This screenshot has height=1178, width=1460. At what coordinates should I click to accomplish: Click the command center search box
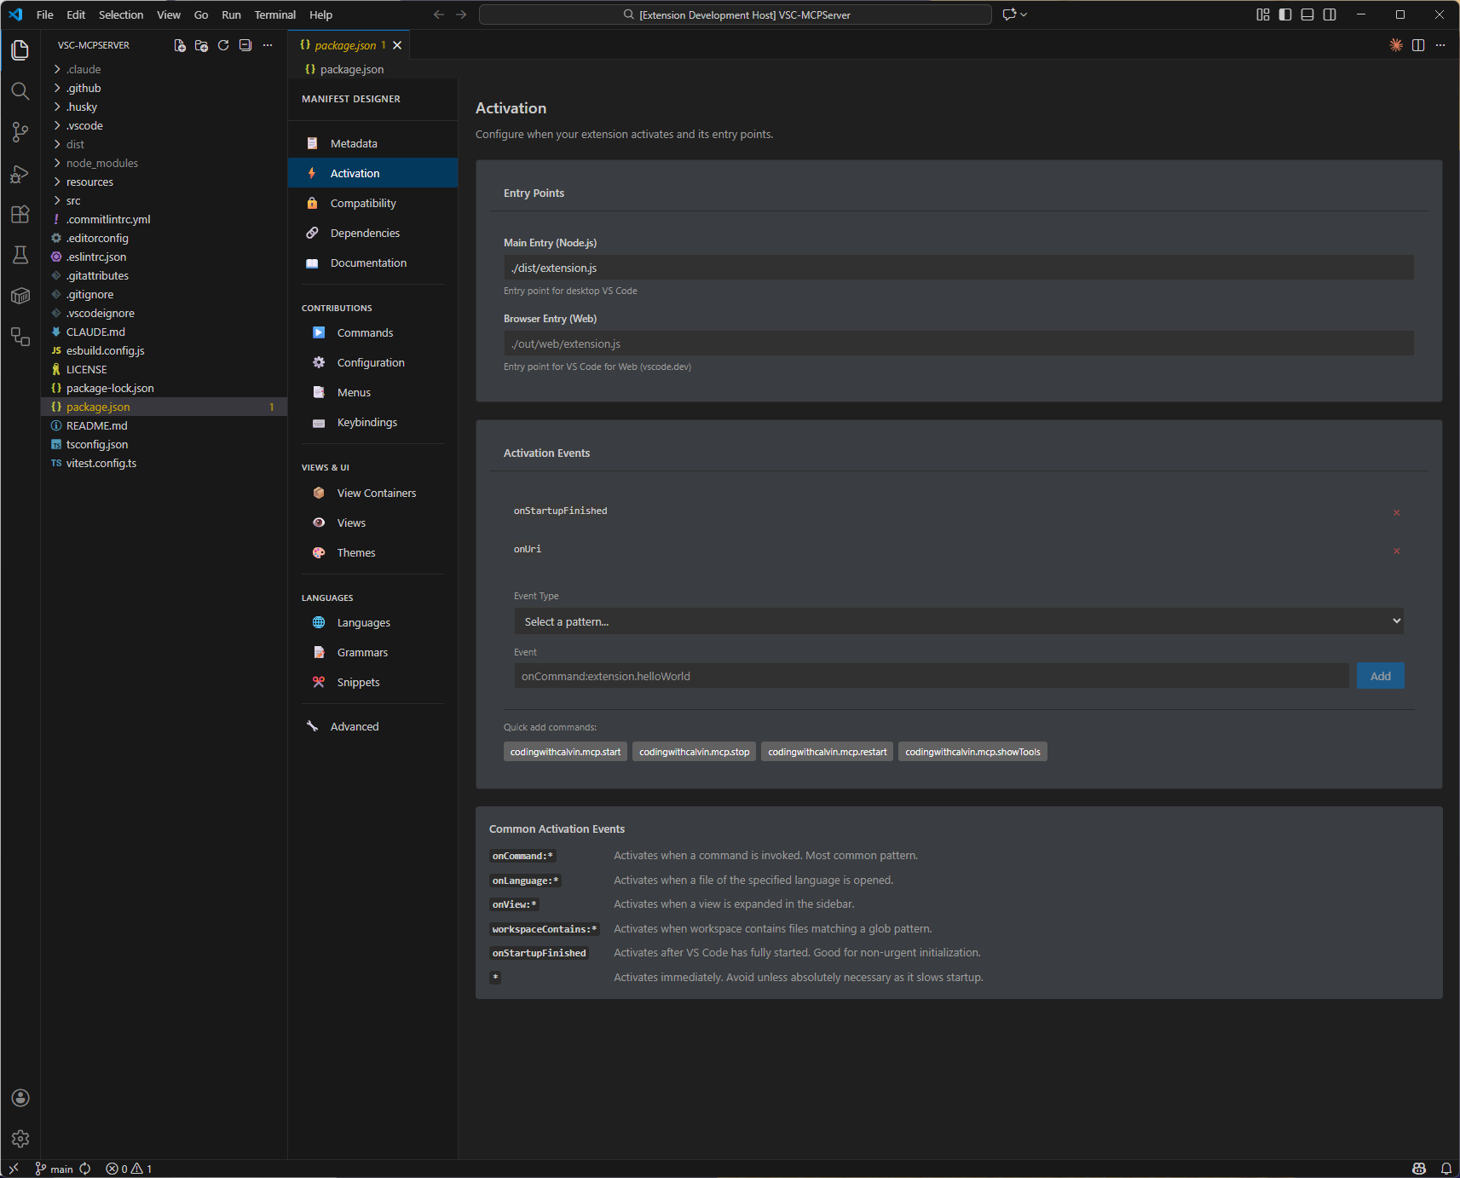pyautogui.click(x=736, y=14)
